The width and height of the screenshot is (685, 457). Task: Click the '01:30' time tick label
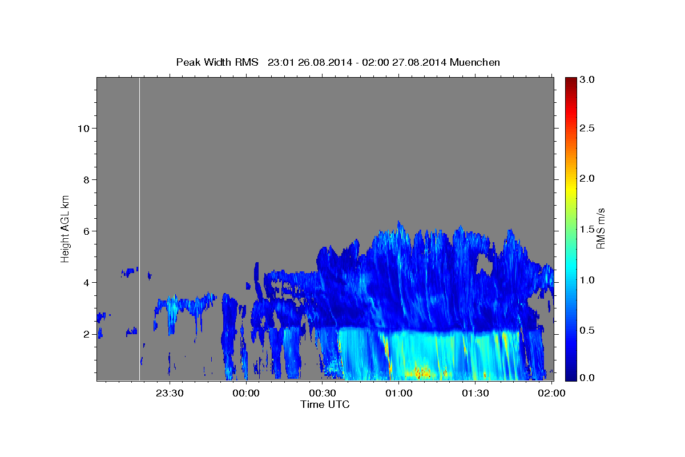pos(476,393)
